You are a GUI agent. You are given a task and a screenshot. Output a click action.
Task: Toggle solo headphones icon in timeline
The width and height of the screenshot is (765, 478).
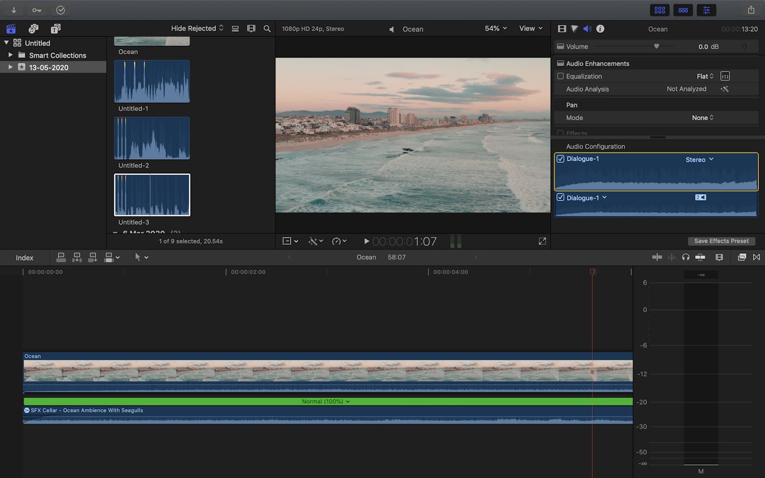click(x=685, y=257)
